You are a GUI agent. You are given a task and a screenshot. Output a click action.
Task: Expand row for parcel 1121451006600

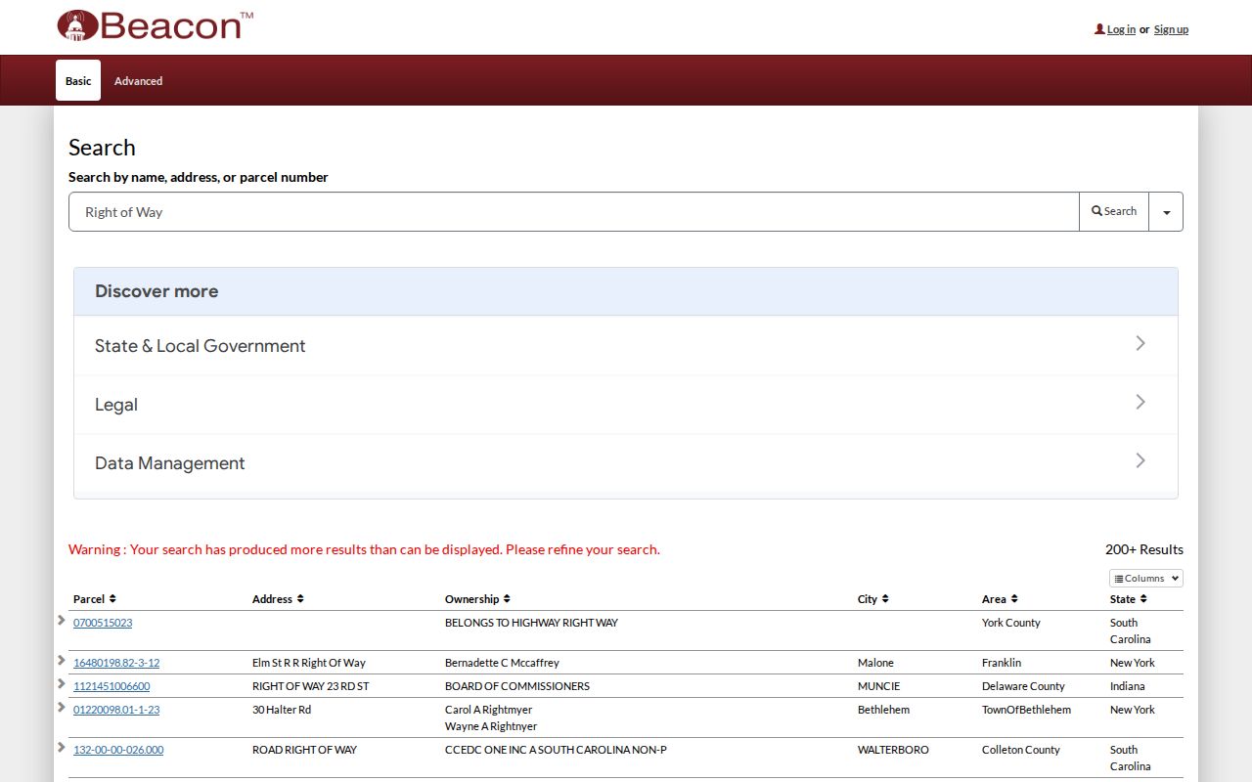pyautogui.click(x=62, y=683)
